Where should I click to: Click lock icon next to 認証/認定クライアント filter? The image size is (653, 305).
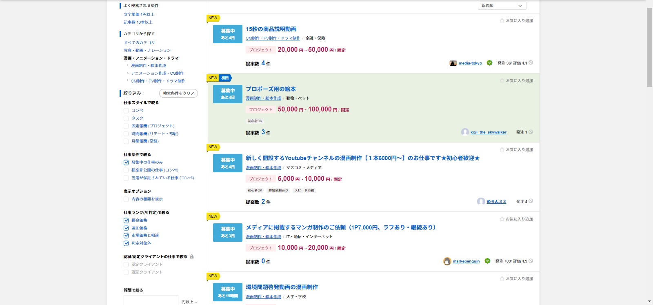coord(192,256)
